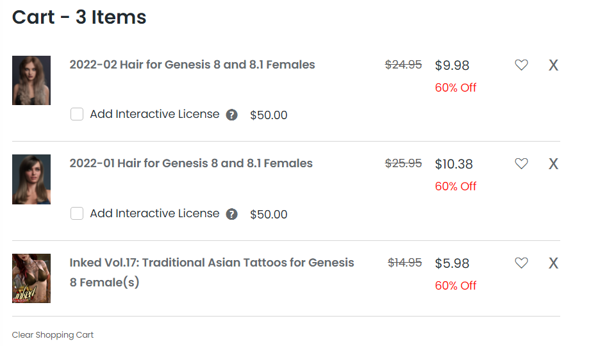Open the 2022-02 Hair for Genesis title link
591x346 pixels.
tap(192, 65)
